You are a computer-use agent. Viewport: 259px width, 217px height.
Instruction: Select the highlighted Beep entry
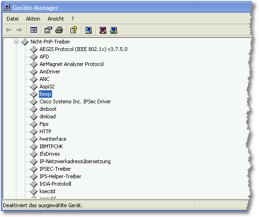coord(45,94)
